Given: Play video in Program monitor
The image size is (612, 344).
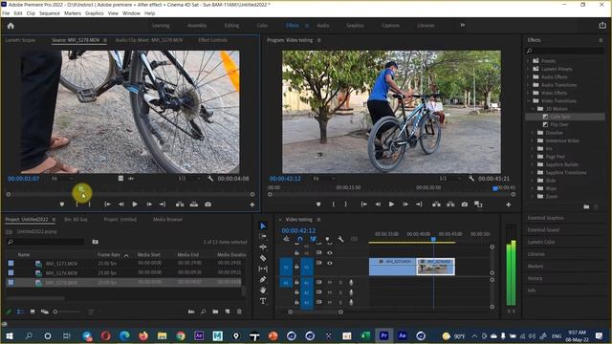Looking at the screenshot, I should pyautogui.click(x=391, y=204).
